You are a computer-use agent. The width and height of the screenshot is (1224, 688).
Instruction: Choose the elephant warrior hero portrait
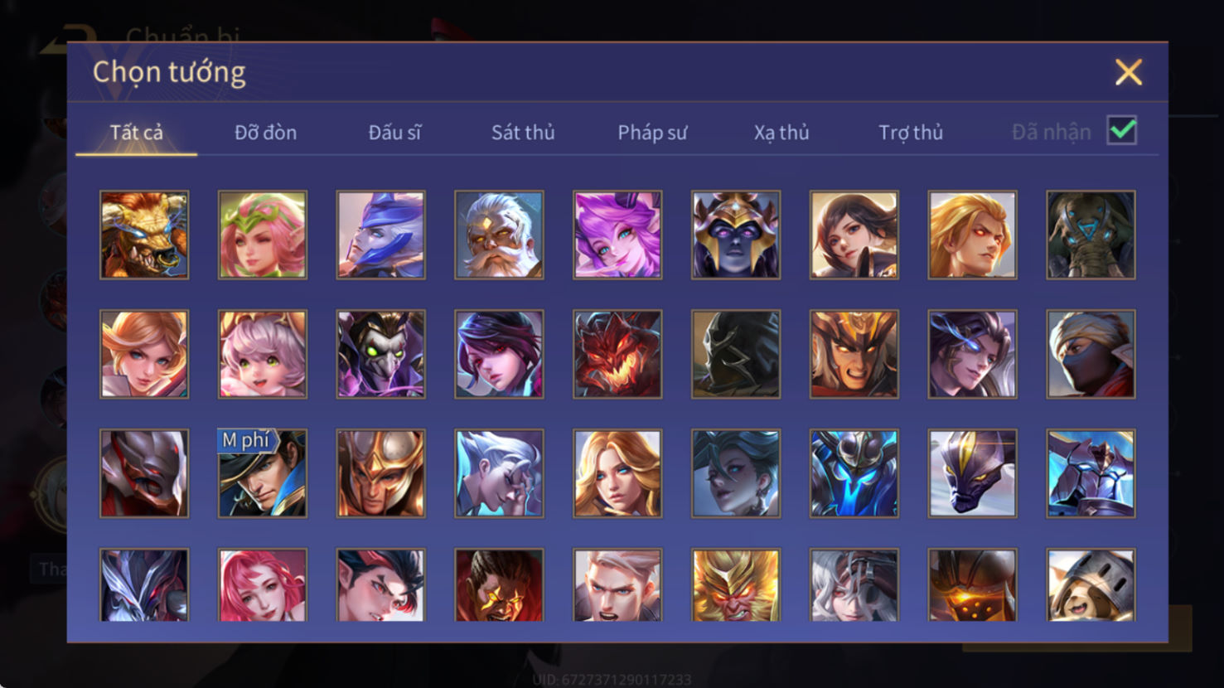pos(1091,235)
